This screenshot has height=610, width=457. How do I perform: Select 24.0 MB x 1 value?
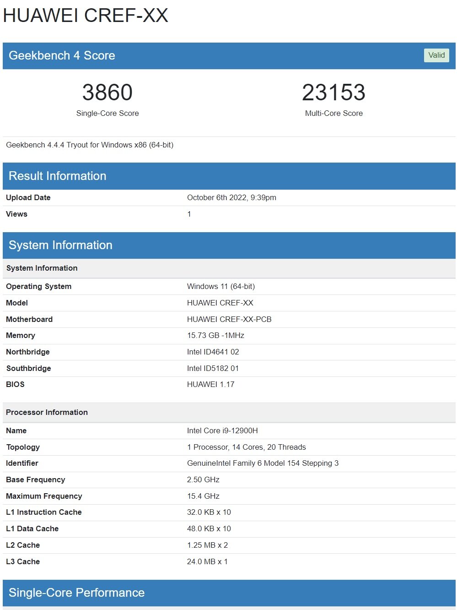coord(207,561)
